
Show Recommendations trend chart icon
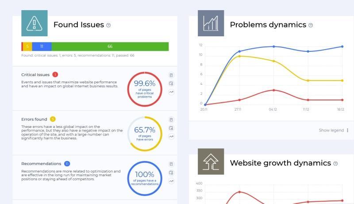pos(171,181)
